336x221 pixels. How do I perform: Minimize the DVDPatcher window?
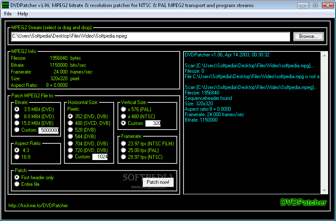point(303,5)
